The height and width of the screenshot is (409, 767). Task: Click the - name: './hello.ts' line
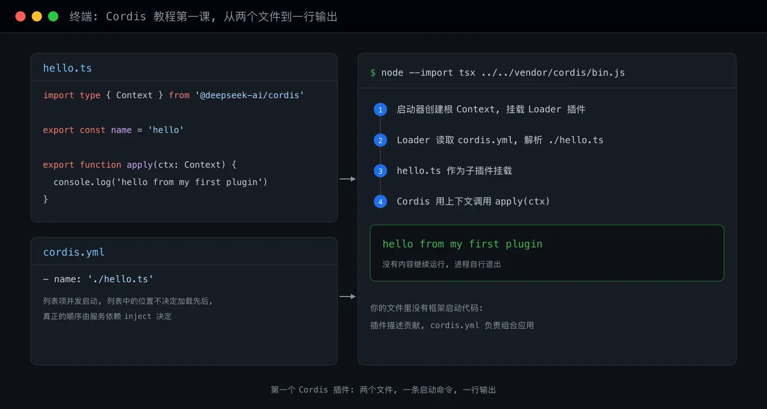click(98, 279)
